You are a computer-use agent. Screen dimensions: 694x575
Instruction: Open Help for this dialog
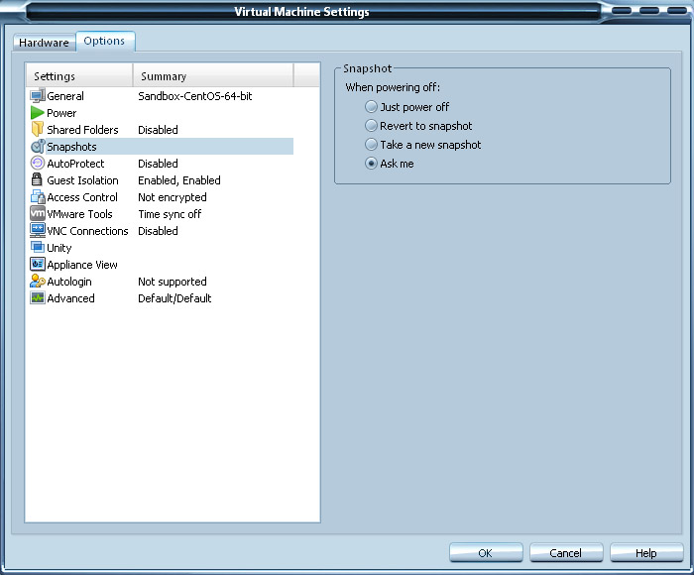click(x=646, y=553)
